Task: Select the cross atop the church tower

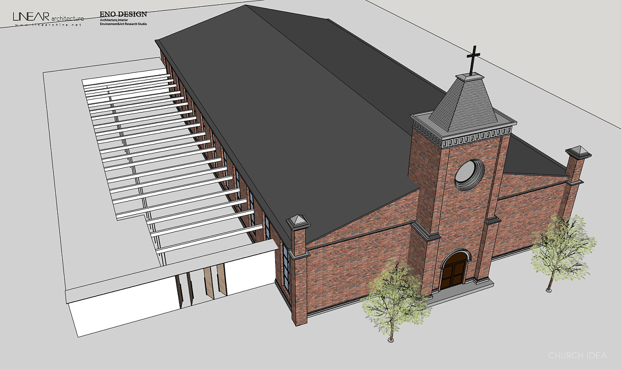Action: coord(474,60)
